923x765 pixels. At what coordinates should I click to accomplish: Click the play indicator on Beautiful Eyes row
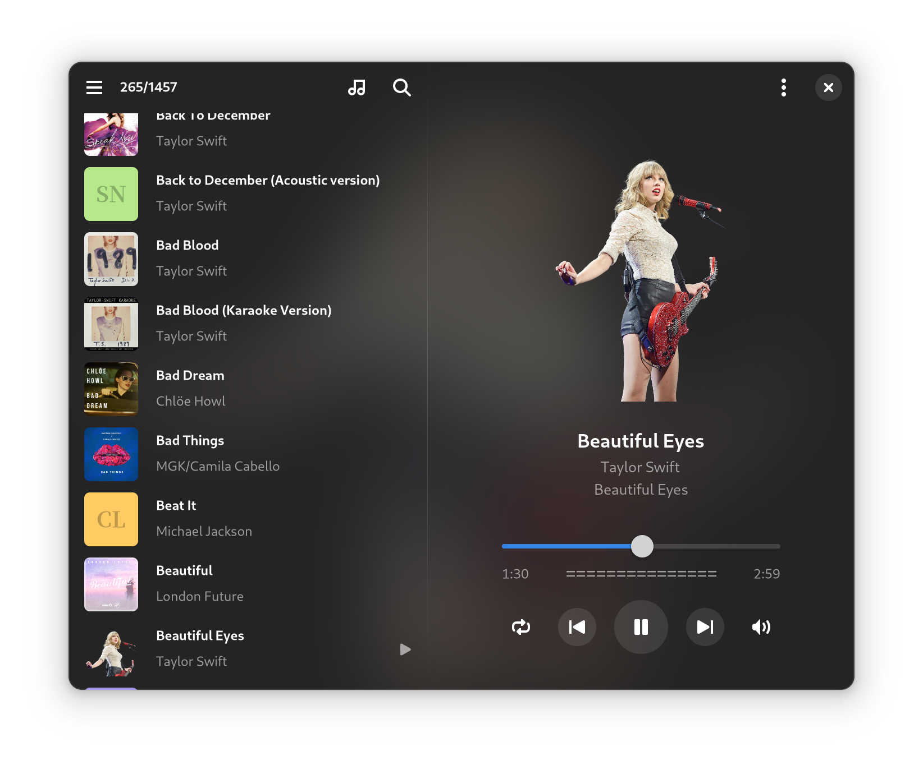(x=405, y=649)
